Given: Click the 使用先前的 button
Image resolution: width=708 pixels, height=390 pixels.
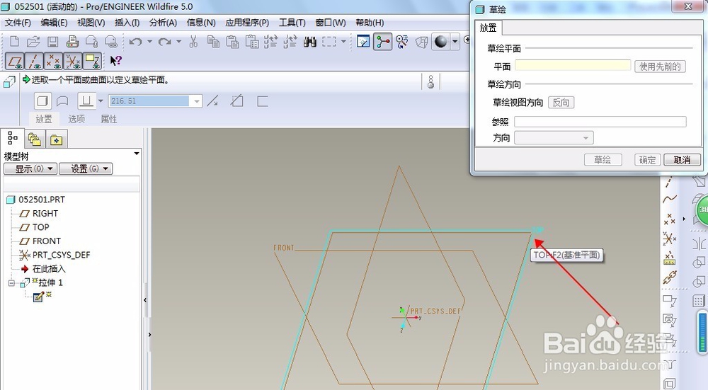Looking at the screenshot, I should [x=660, y=67].
